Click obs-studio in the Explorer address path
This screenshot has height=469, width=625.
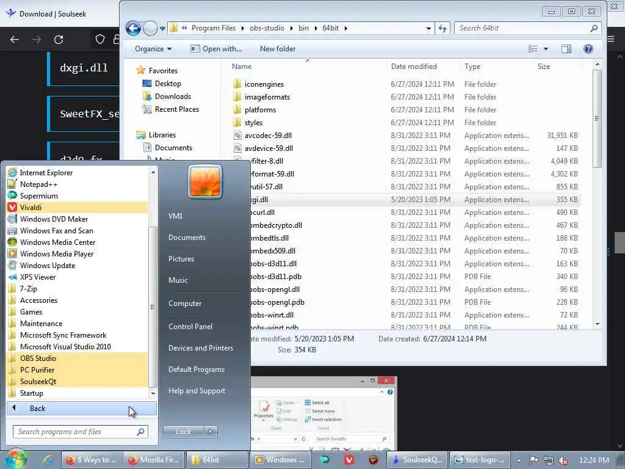[x=267, y=28]
